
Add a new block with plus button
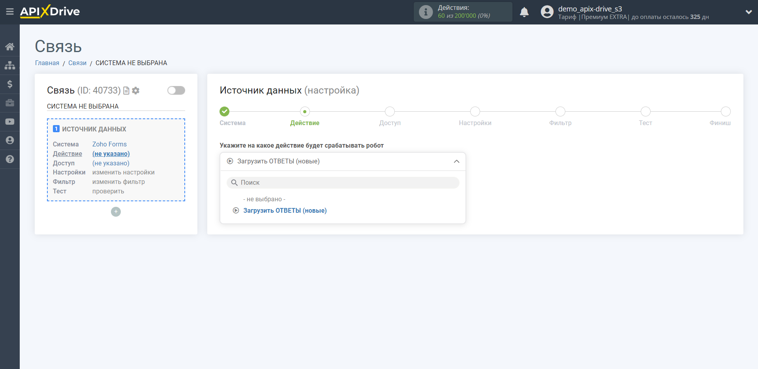point(116,212)
